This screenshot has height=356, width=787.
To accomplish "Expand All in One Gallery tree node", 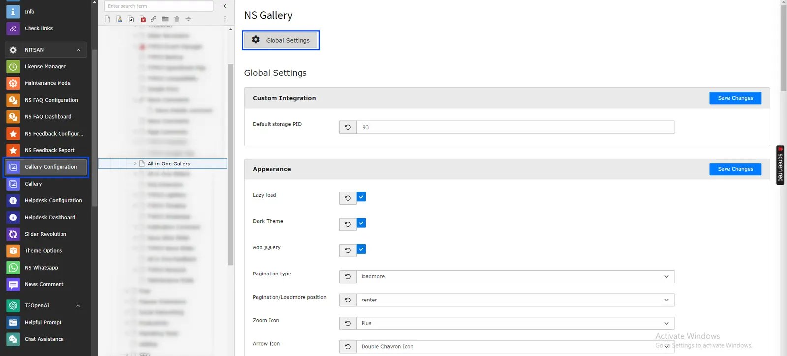I will click(x=135, y=164).
